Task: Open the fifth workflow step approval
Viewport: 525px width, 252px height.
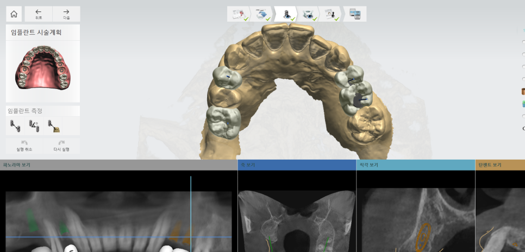Action: point(331,14)
